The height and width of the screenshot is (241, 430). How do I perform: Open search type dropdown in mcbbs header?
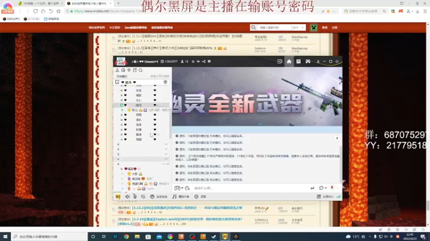point(298,28)
